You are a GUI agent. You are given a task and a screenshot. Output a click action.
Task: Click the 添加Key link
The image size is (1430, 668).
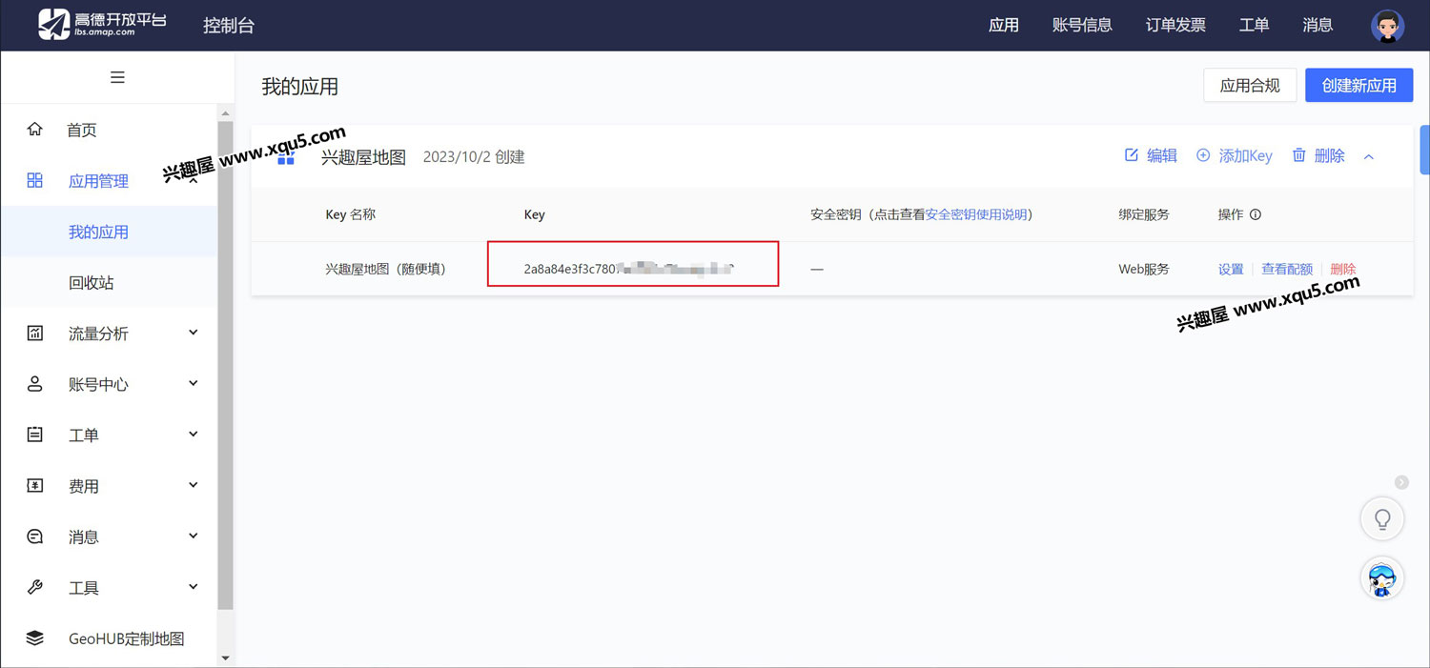[x=1245, y=155]
